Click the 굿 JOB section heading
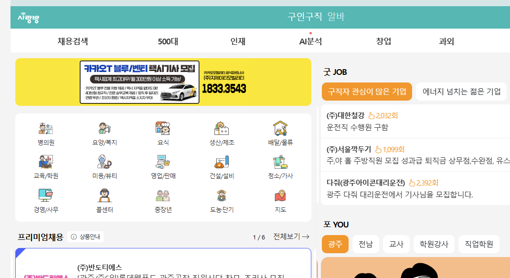Image resolution: width=510 pixels, height=278 pixels. [x=335, y=72]
